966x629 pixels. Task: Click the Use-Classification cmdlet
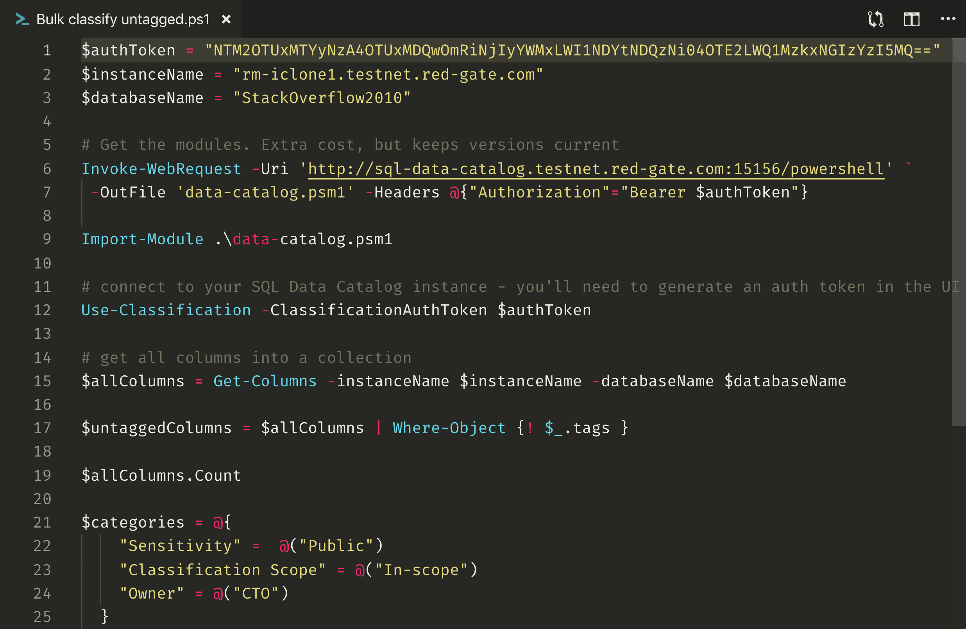pyautogui.click(x=166, y=310)
